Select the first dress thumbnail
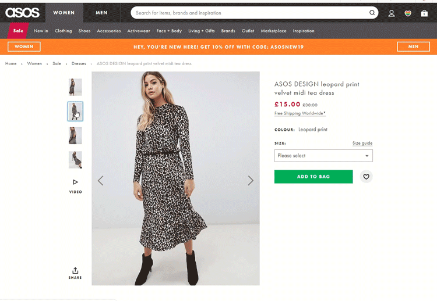This screenshot has width=437, height=301. [75, 87]
